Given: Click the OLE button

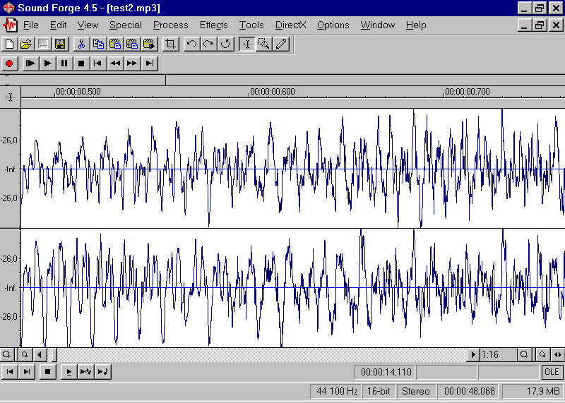Looking at the screenshot, I should pos(552,372).
